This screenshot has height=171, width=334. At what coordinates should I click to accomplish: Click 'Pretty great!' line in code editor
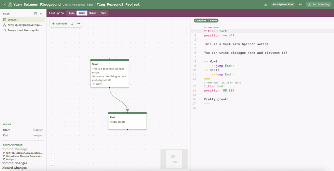[x=216, y=99]
